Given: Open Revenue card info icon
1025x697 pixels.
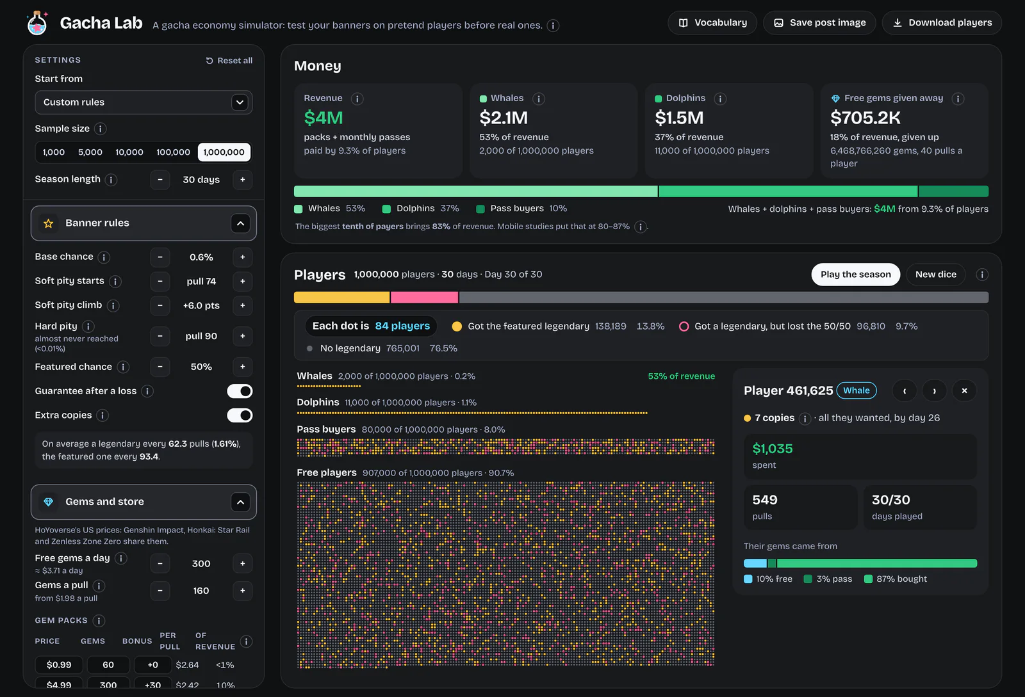Looking at the screenshot, I should coord(357,99).
